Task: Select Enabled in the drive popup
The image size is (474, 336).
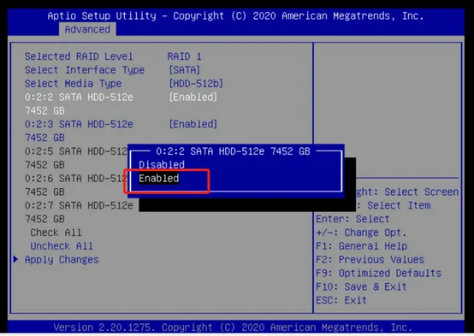Action: click(x=158, y=179)
